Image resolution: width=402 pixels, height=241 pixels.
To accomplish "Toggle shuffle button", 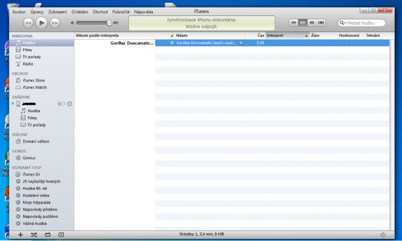I will [x=34, y=234].
